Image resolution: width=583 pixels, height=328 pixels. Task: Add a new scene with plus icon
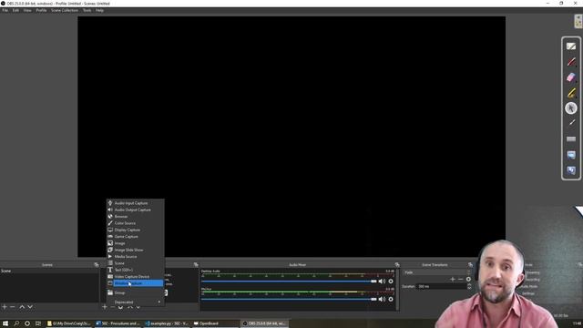(x=5, y=307)
